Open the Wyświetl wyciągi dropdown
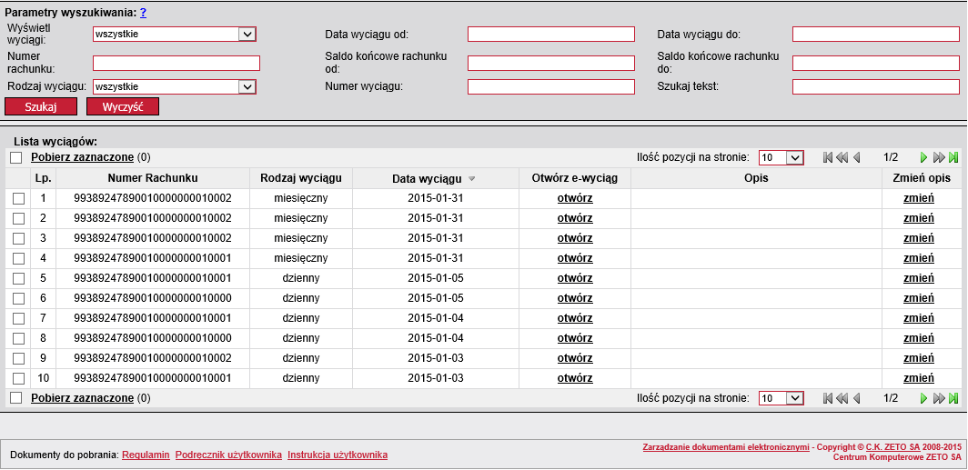The width and height of the screenshot is (968, 470). (174, 34)
